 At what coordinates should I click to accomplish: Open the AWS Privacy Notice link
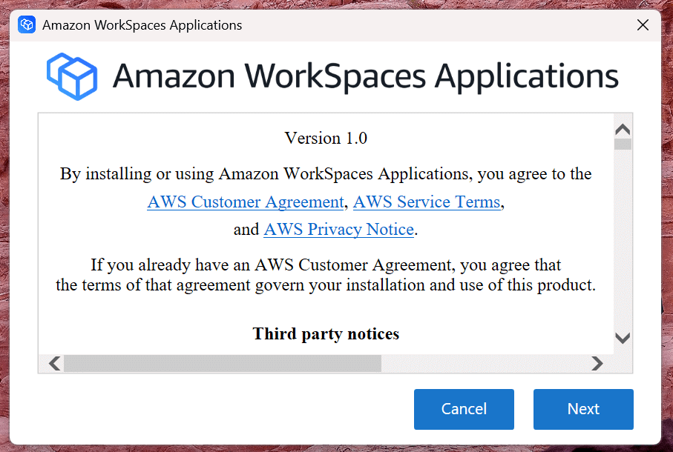pyautogui.click(x=338, y=230)
